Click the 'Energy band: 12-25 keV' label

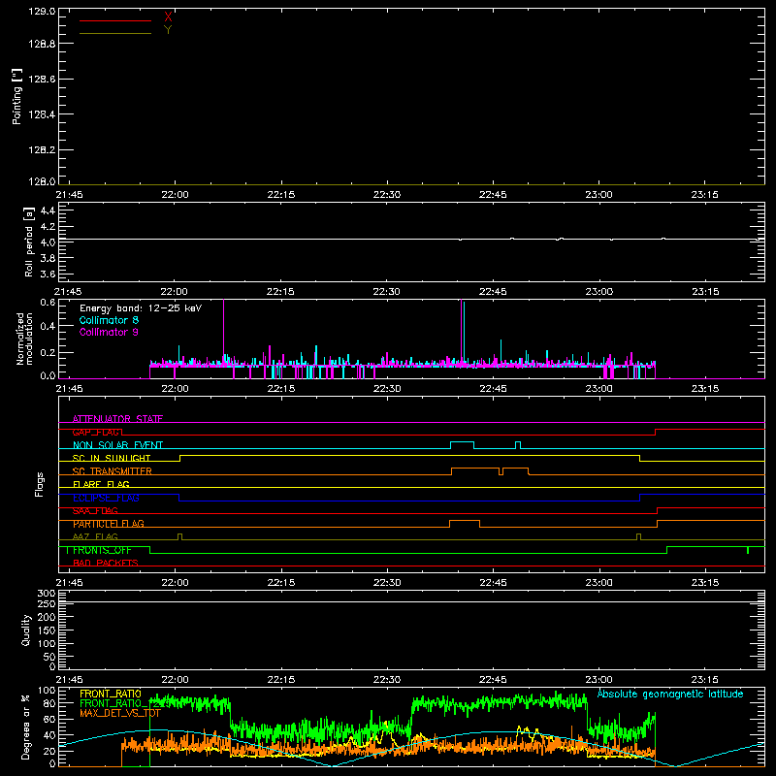[x=141, y=308]
